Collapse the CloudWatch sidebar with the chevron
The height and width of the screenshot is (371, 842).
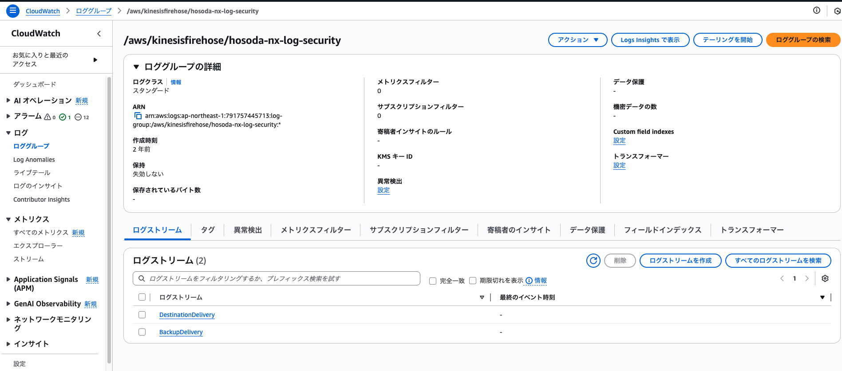point(99,34)
